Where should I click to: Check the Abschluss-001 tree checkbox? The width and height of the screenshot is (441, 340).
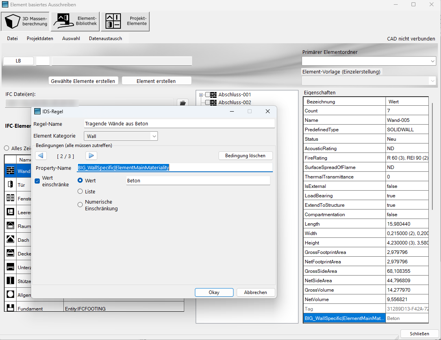point(208,95)
